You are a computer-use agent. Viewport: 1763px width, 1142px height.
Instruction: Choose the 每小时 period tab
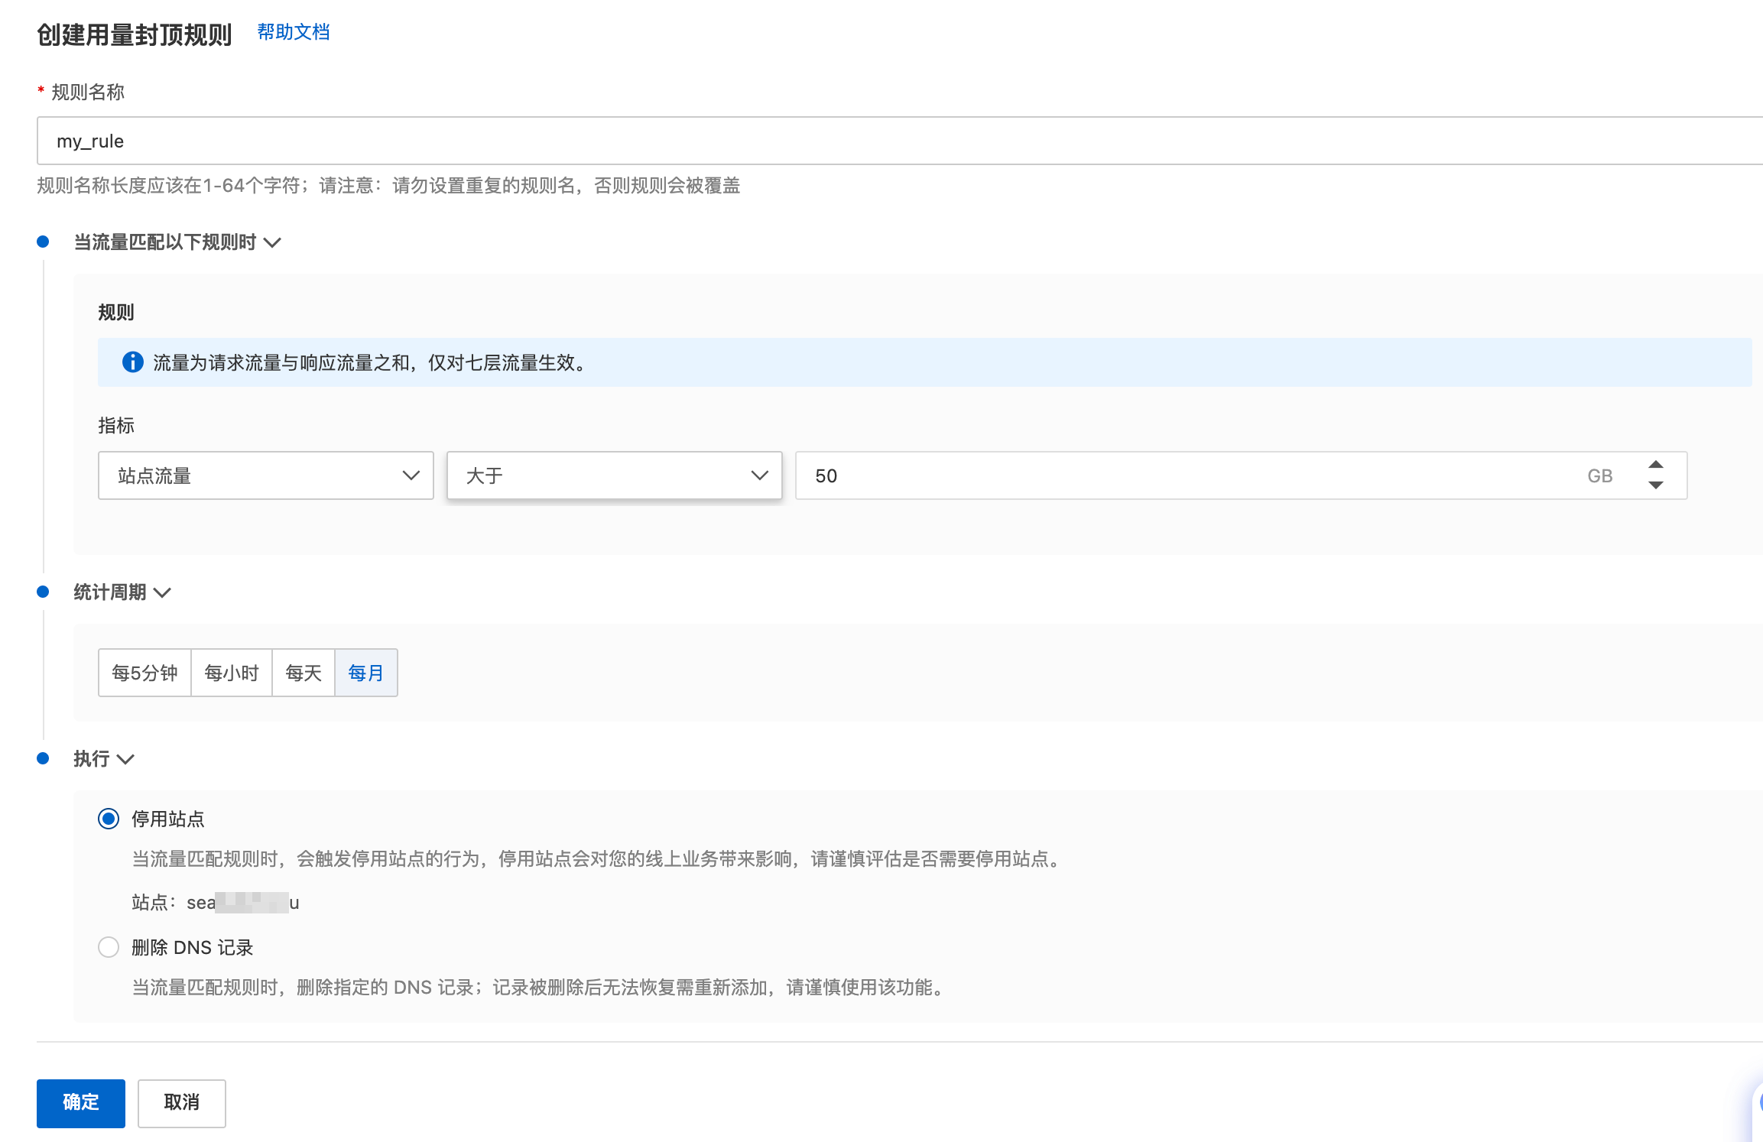232,673
